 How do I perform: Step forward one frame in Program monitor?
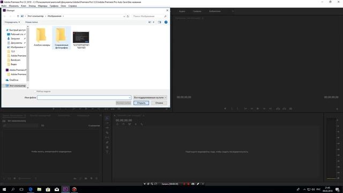click(x=264, y=109)
